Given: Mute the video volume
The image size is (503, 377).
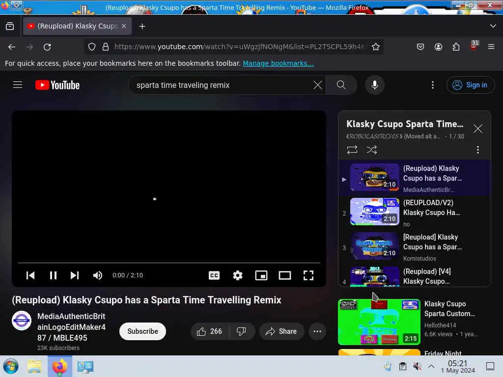Looking at the screenshot, I should click(98, 275).
